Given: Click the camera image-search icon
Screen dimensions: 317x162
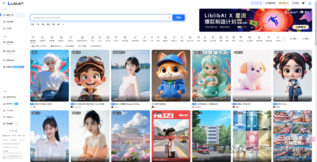Looking at the screenshot, I should [169, 18].
